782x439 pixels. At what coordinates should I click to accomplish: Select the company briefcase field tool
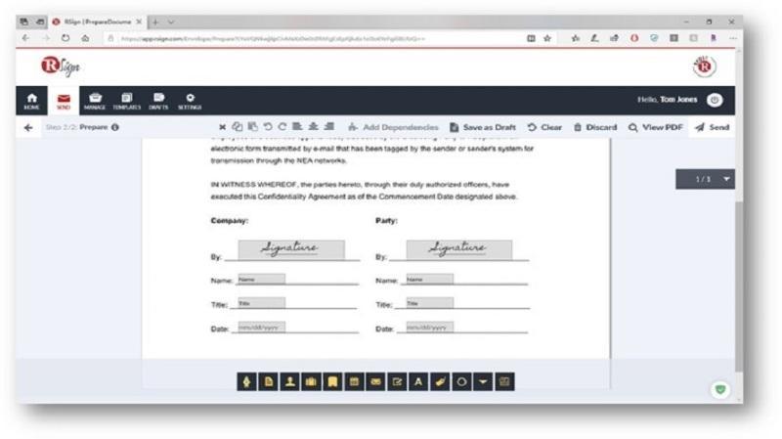(311, 382)
